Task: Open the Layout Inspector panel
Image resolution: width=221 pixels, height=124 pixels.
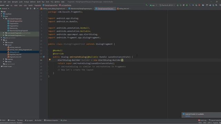Action: pyautogui.click(x=215, y=120)
